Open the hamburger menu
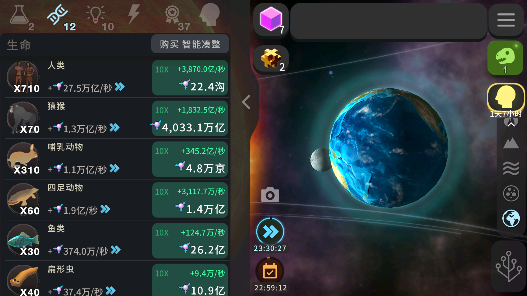The height and width of the screenshot is (296, 527). (x=506, y=20)
